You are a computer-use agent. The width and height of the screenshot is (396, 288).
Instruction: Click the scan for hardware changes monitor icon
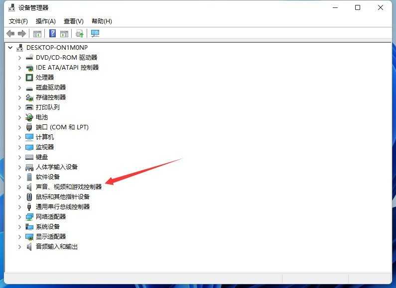click(95, 33)
